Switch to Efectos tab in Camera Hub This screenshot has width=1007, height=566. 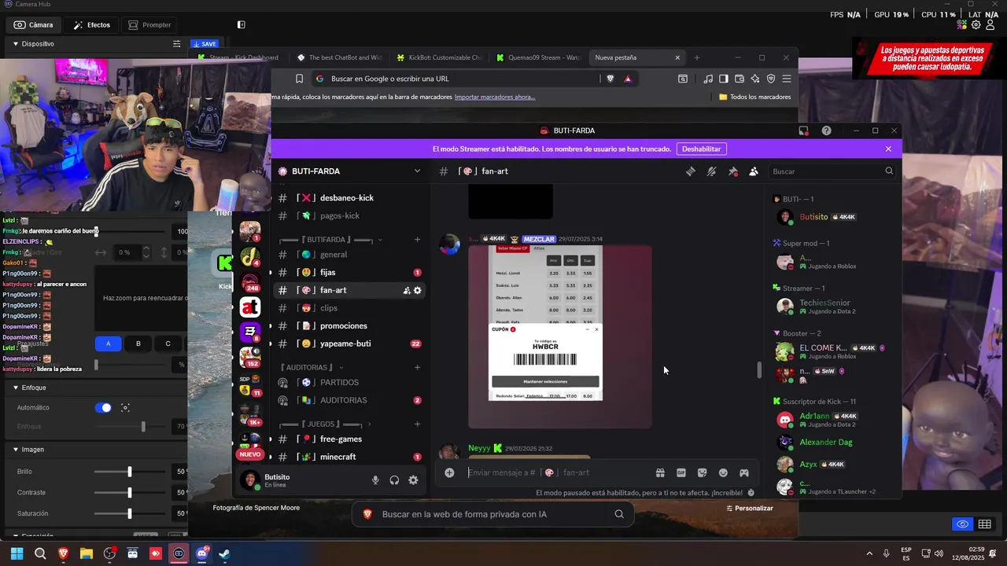click(91, 25)
